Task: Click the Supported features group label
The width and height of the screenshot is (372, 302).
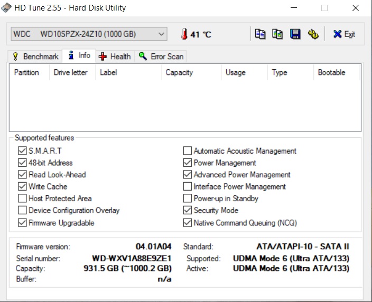Action: point(44,138)
